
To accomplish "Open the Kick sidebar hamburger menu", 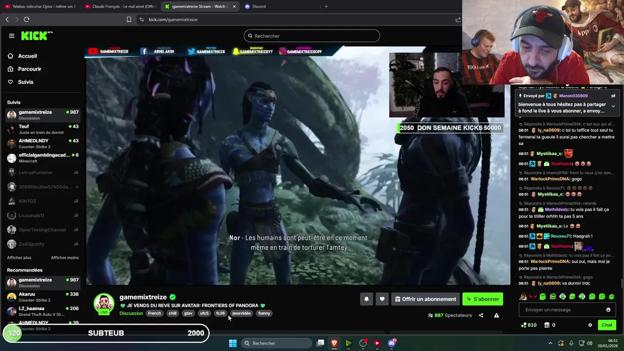I will (11, 36).
